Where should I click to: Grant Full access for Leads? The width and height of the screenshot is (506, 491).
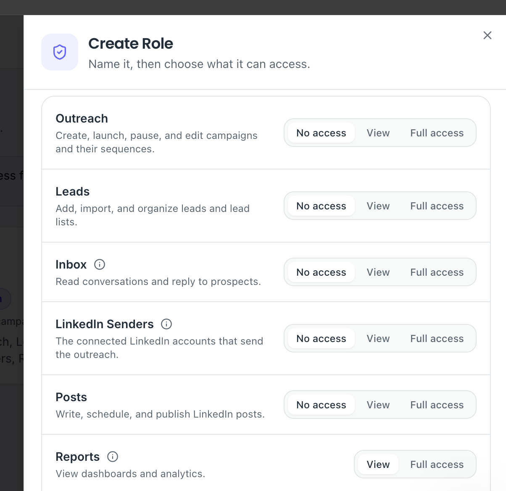click(437, 206)
